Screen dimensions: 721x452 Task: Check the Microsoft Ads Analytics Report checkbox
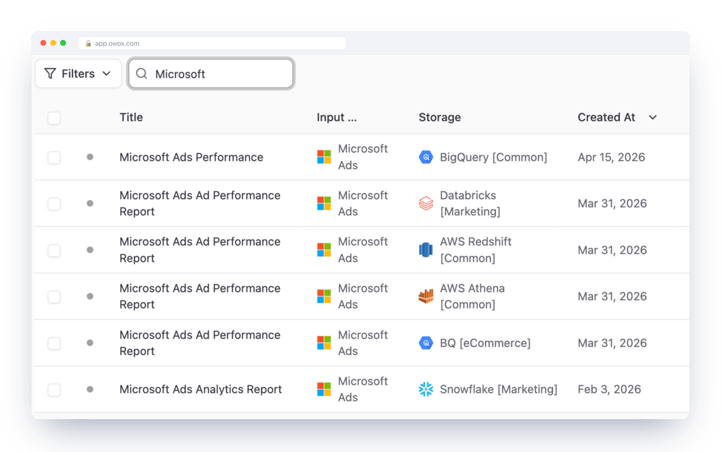point(54,390)
